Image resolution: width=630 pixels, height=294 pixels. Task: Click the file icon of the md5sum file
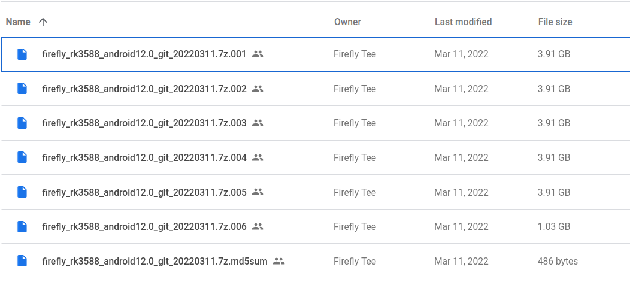coord(22,261)
